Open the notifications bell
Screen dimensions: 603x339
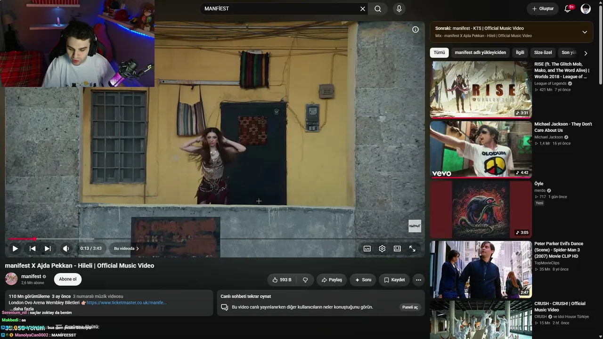coord(568,9)
